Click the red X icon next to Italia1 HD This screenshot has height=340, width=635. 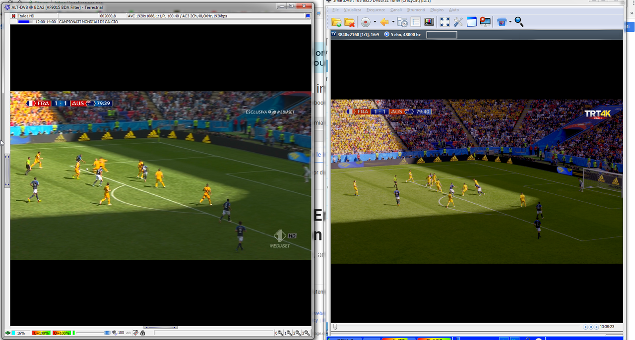[13, 16]
